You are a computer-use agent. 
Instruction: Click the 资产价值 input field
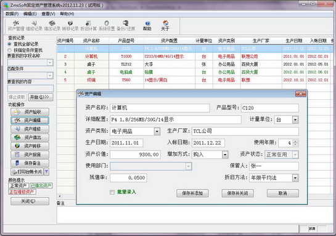[135, 155]
